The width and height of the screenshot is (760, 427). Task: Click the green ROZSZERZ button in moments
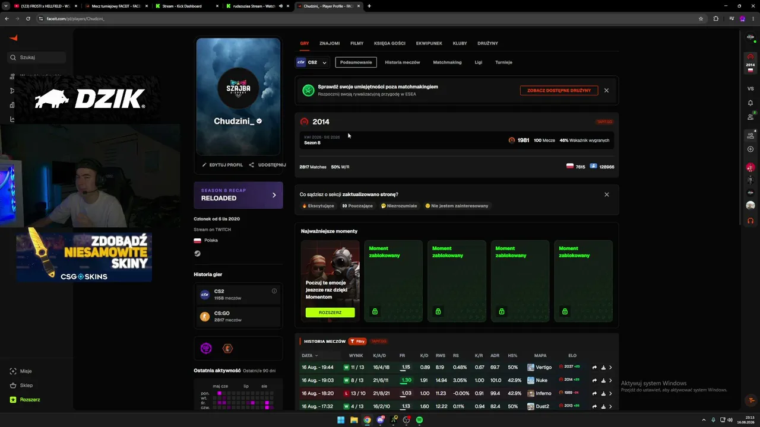330,313
